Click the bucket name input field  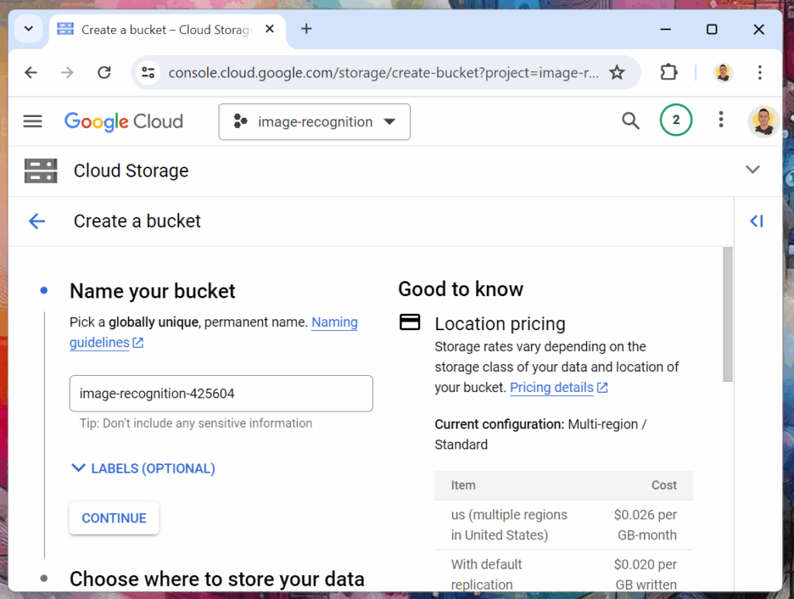221,394
